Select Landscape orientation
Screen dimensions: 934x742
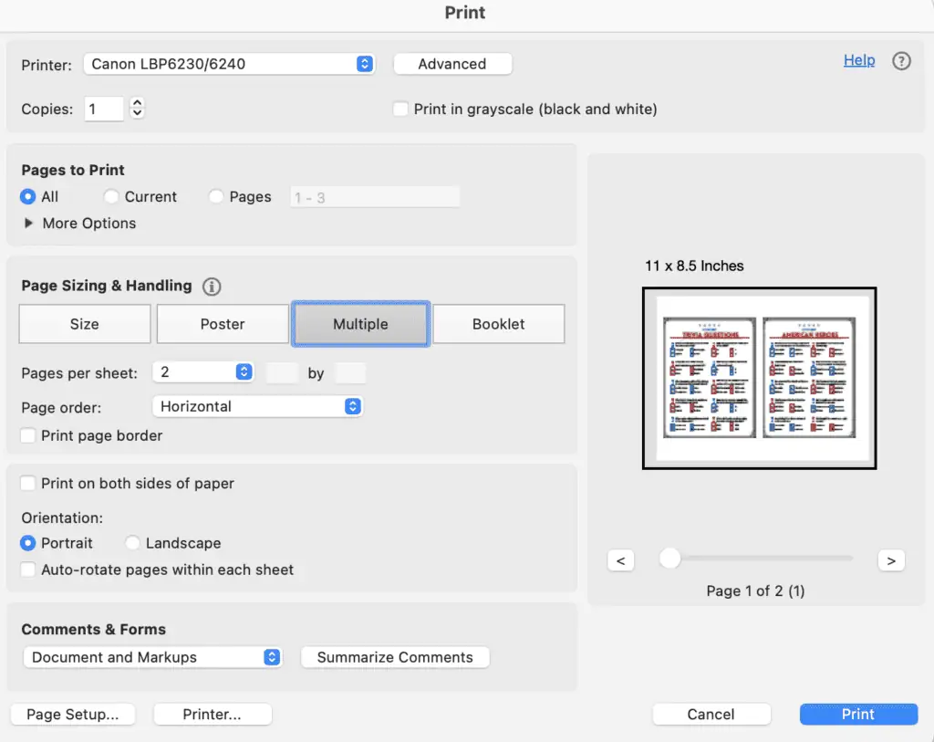[x=133, y=543]
